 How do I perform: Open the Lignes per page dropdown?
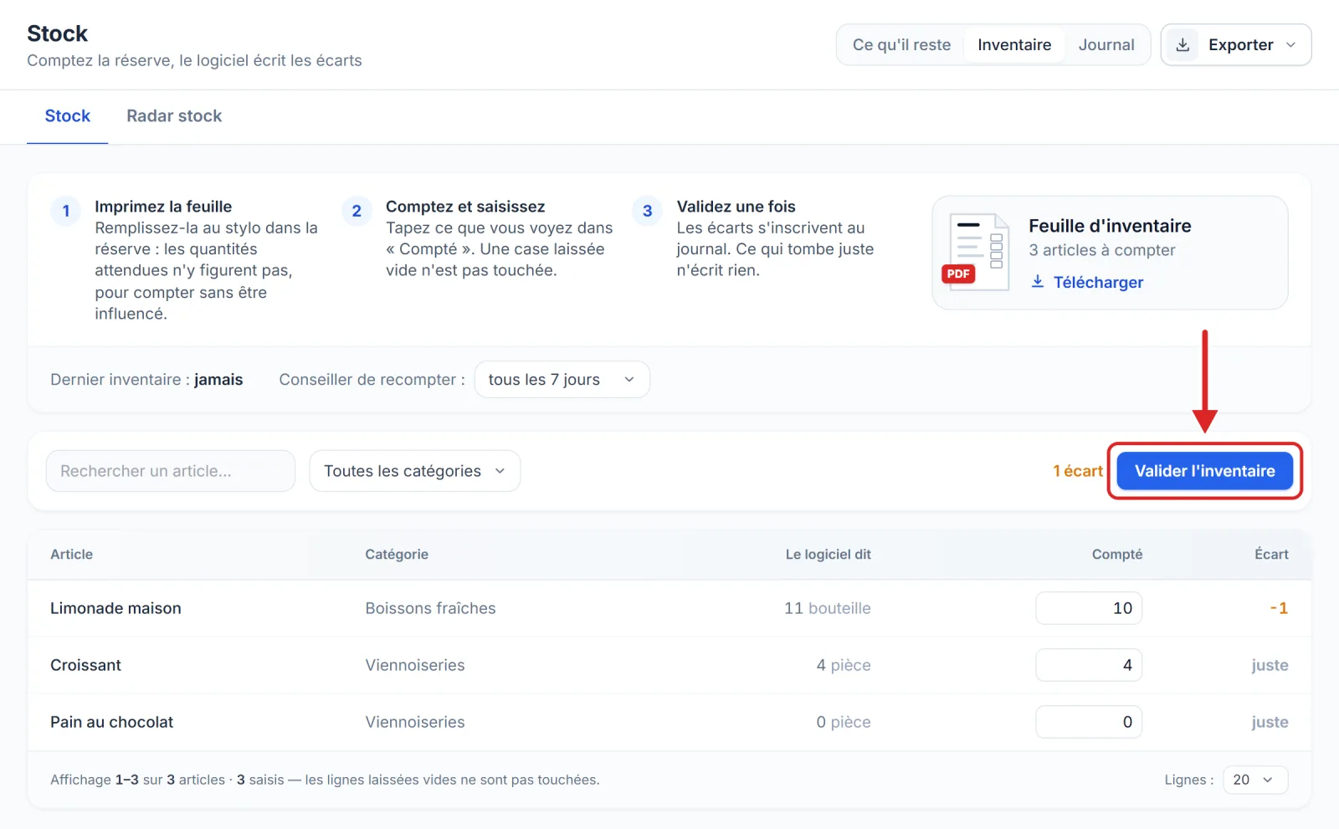click(1255, 780)
